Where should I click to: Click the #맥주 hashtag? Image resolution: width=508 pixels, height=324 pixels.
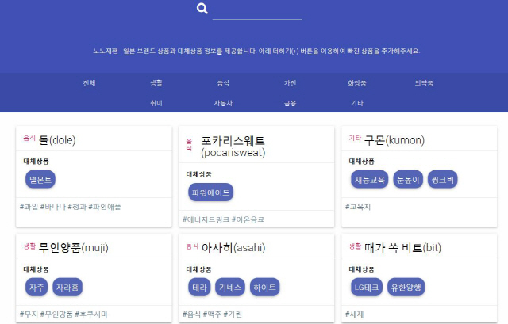click(x=212, y=314)
